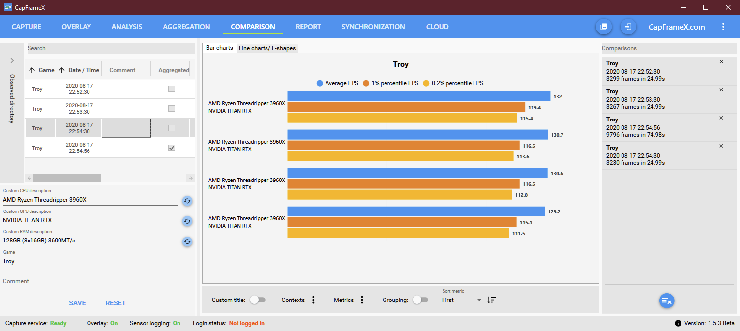Remove the 22:54:30 comparison in Comparisons panel

pyautogui.click(x=721, y=146)
